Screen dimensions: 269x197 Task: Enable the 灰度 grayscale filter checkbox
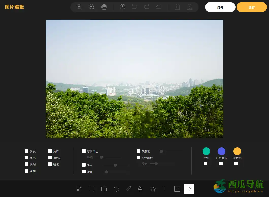[27, 151]
